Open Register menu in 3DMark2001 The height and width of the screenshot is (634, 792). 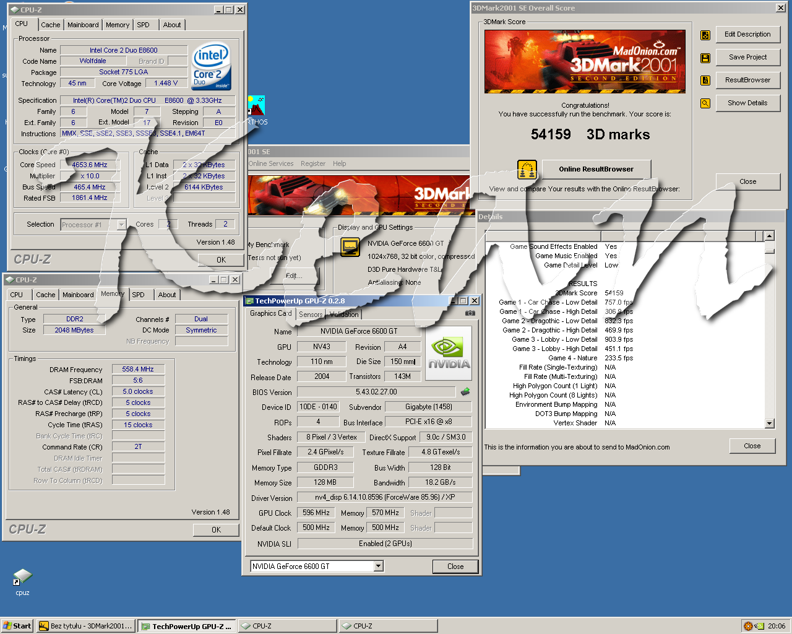313,163
